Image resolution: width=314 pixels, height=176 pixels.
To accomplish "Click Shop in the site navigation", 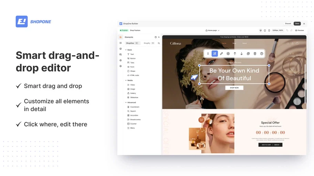I will (234, 43).
